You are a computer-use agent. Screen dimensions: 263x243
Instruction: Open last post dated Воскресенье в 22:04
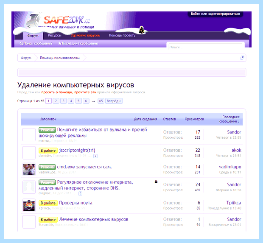pos(225,225)
